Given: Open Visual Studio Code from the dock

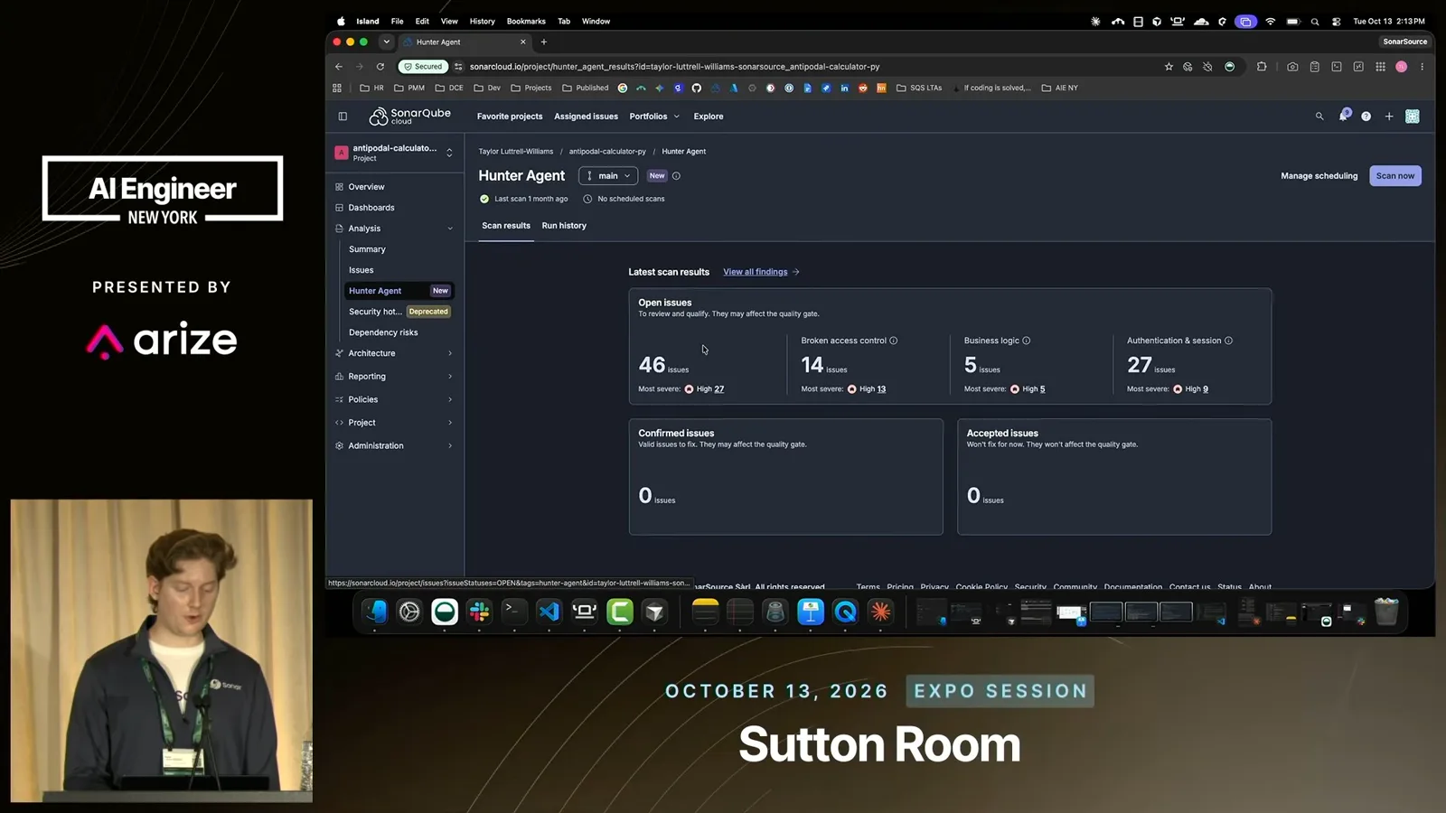Looking at the screenshot, I should point(549,612).
